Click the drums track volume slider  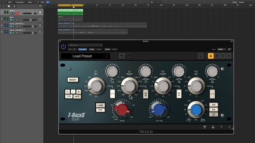click(29, 14)
